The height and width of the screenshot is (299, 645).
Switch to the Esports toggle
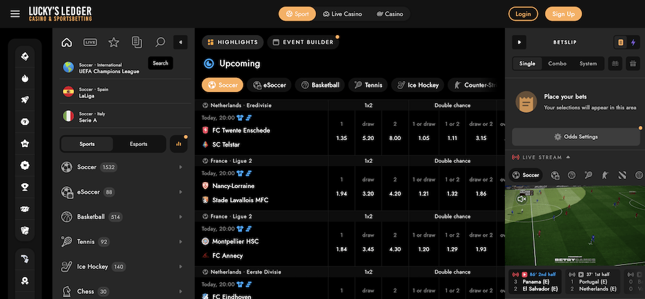tap(139, 144)
